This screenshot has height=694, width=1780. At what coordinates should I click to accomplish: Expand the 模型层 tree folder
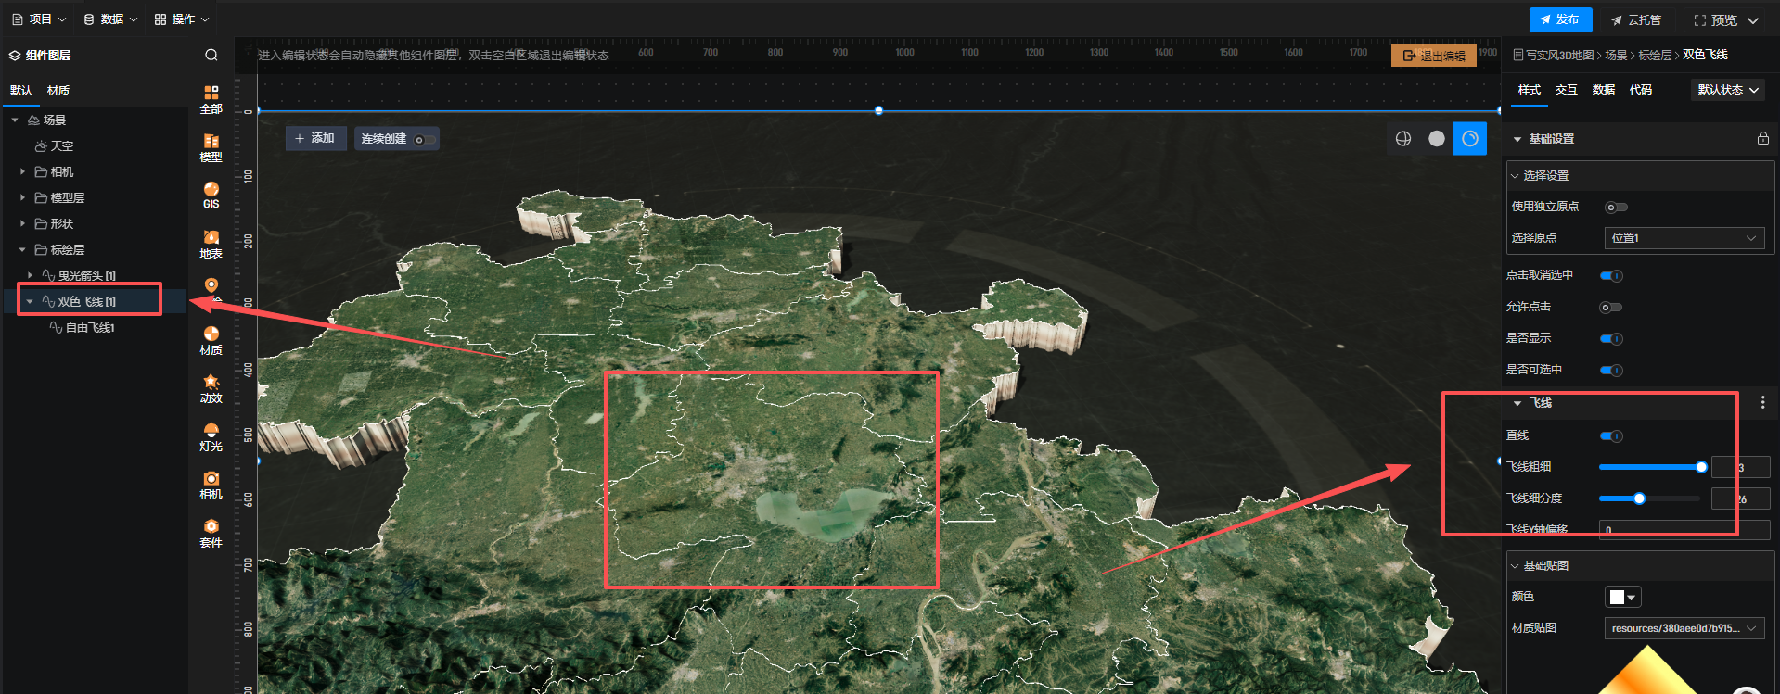(x=23, y=198)
